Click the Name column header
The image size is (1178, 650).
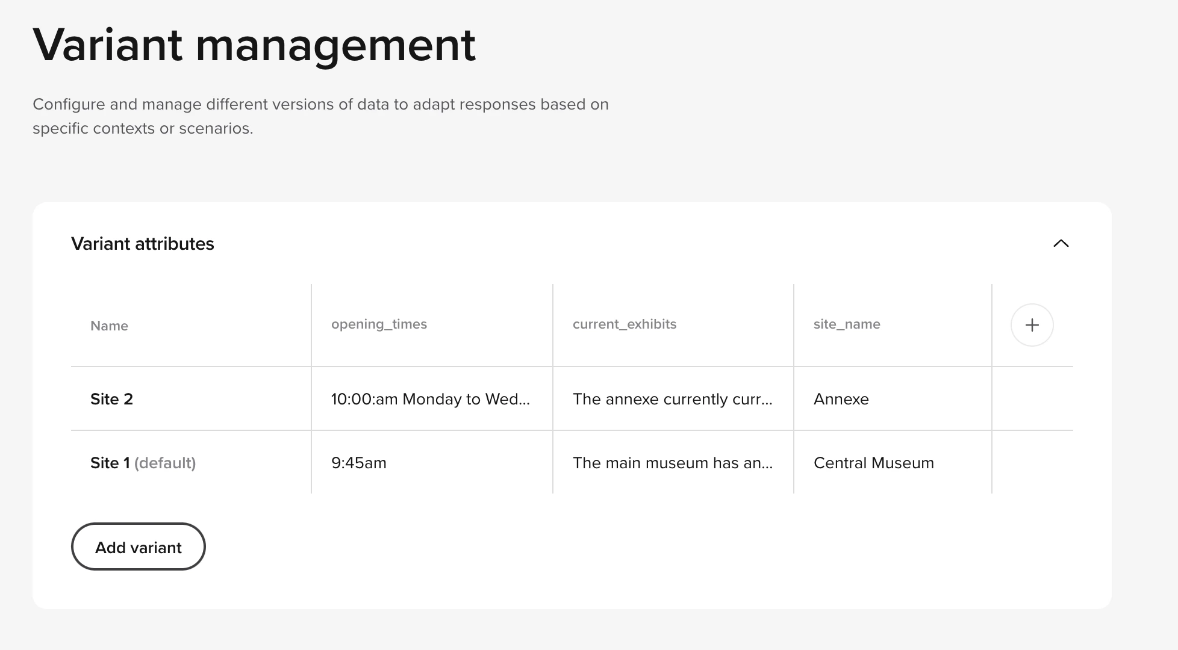click(109, 326)
